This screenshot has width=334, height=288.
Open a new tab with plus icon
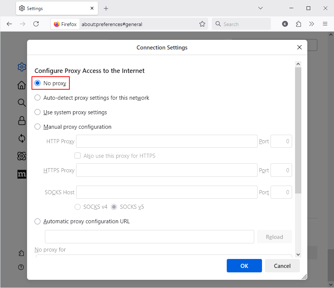[106, 8]
